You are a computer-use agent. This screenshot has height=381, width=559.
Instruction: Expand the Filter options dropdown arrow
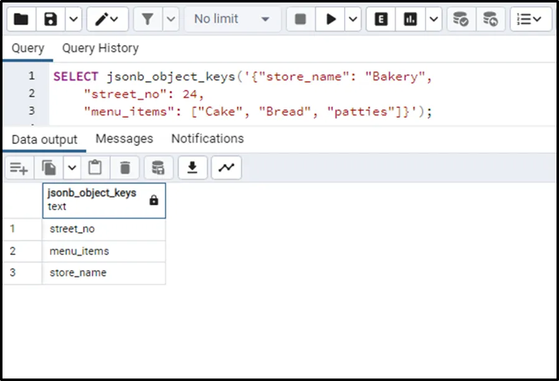171,19
